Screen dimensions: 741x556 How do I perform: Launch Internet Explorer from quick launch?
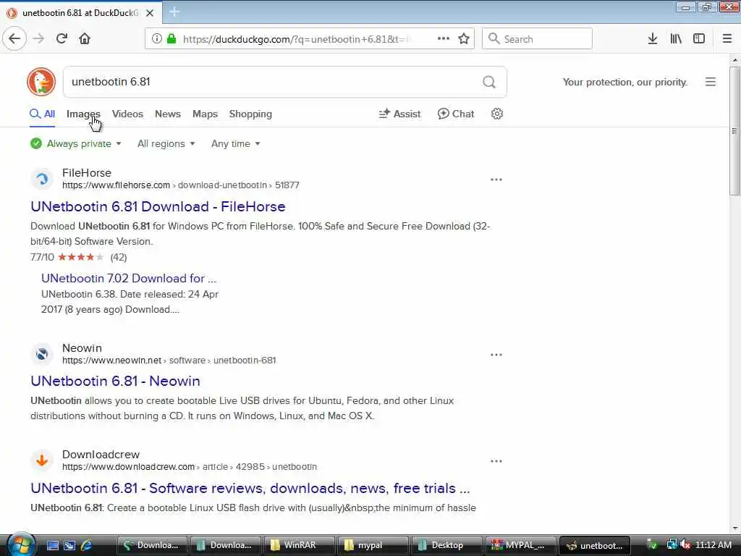tap(87, 545)
